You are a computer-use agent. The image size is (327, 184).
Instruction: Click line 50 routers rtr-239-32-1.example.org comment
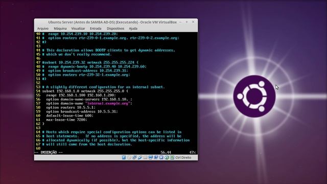[86, 75]
